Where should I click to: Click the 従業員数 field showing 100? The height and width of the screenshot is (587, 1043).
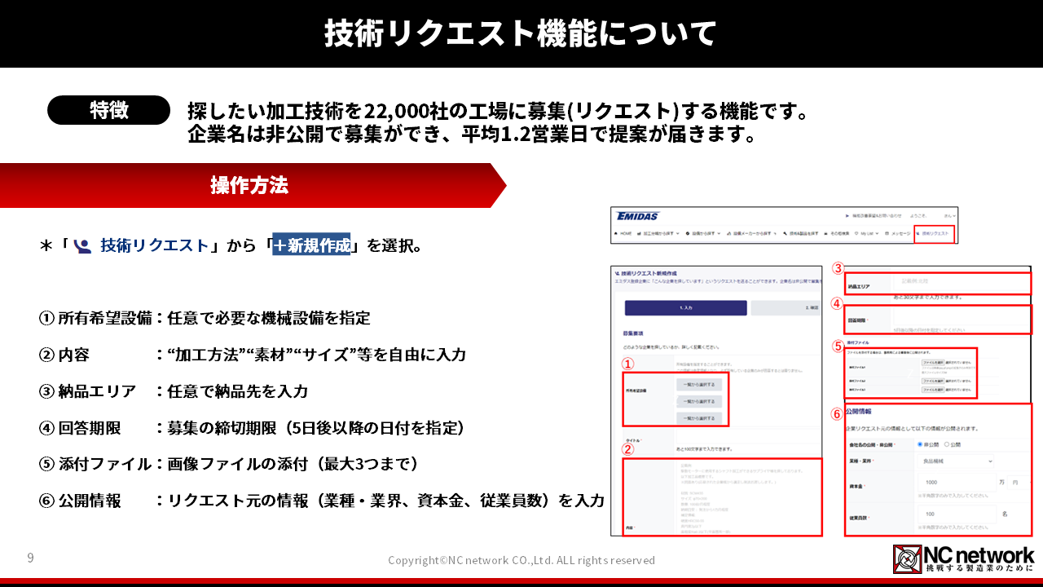coord(957,514)
